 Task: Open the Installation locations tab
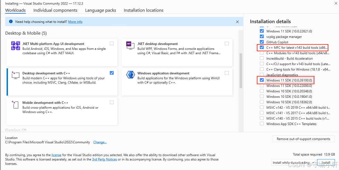coord(143,10)
